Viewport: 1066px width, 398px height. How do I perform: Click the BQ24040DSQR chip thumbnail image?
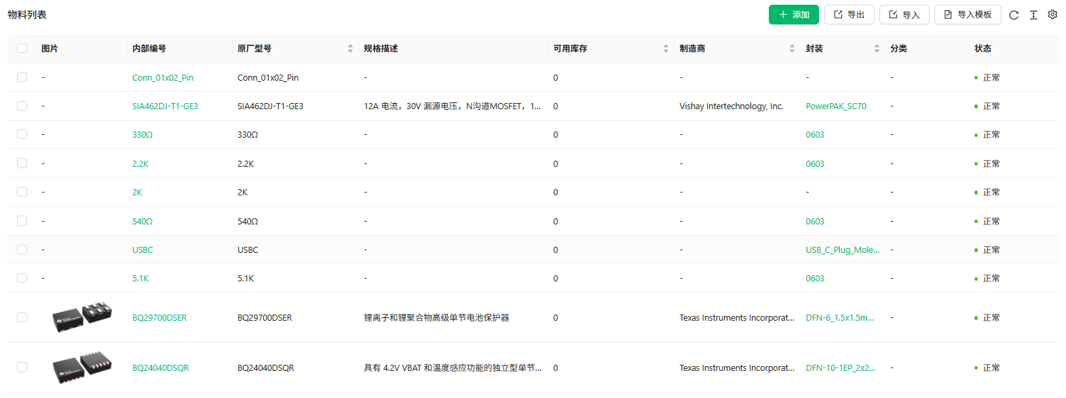pyautogui.click(x=82, y=367)
